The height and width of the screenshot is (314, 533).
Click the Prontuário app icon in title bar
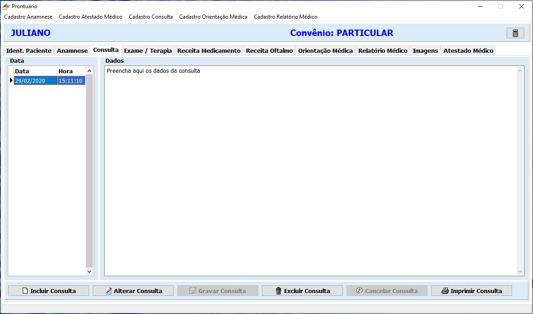pos(6,6)
